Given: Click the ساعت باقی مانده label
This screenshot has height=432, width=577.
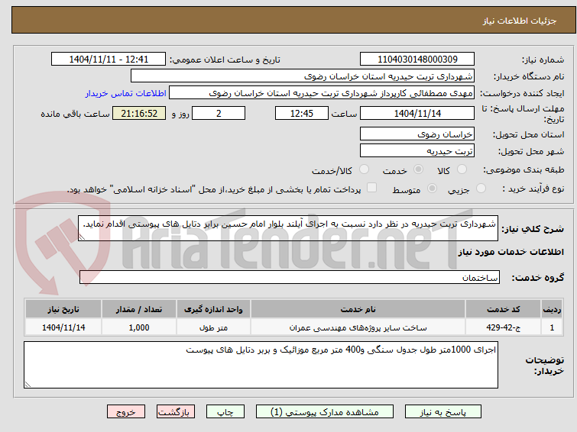Looking at the screenshot, I should (75, 114).
